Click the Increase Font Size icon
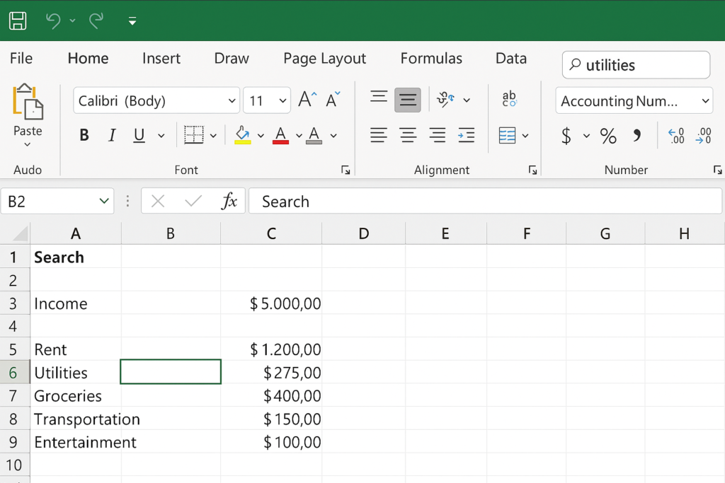The width and height of the screenshot is (725, 483). [x=307, y=100]
